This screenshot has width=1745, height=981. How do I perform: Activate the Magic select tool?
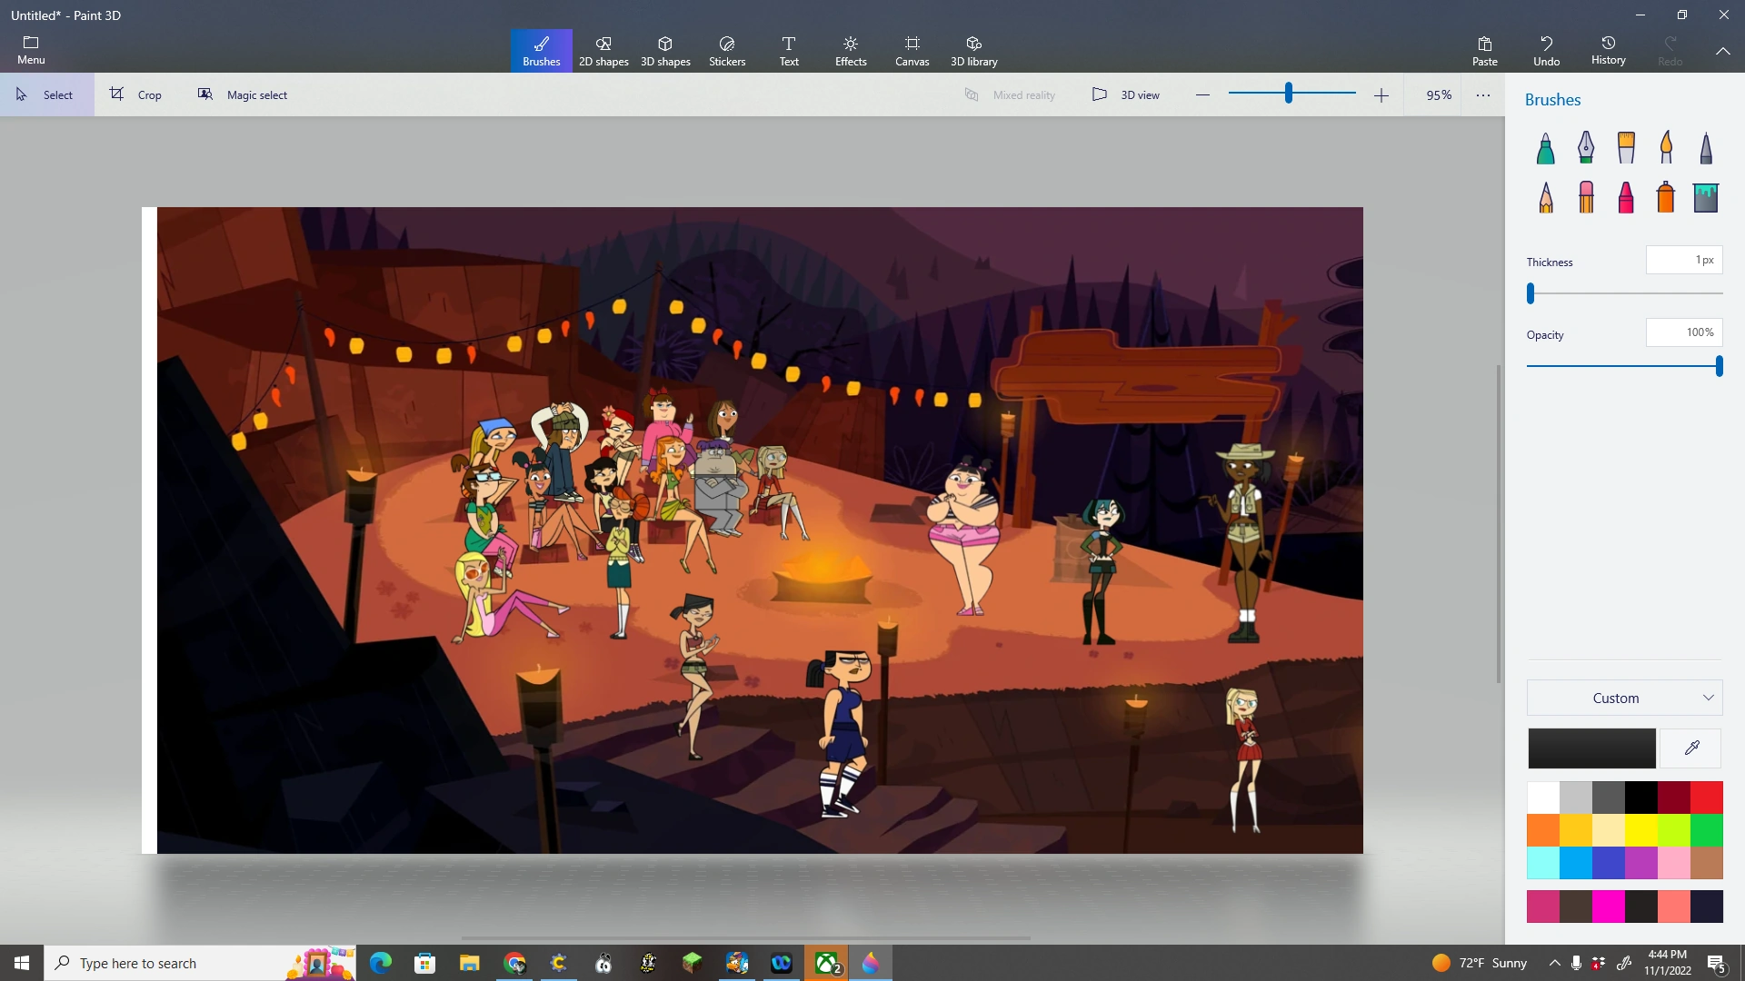point(242,94)
